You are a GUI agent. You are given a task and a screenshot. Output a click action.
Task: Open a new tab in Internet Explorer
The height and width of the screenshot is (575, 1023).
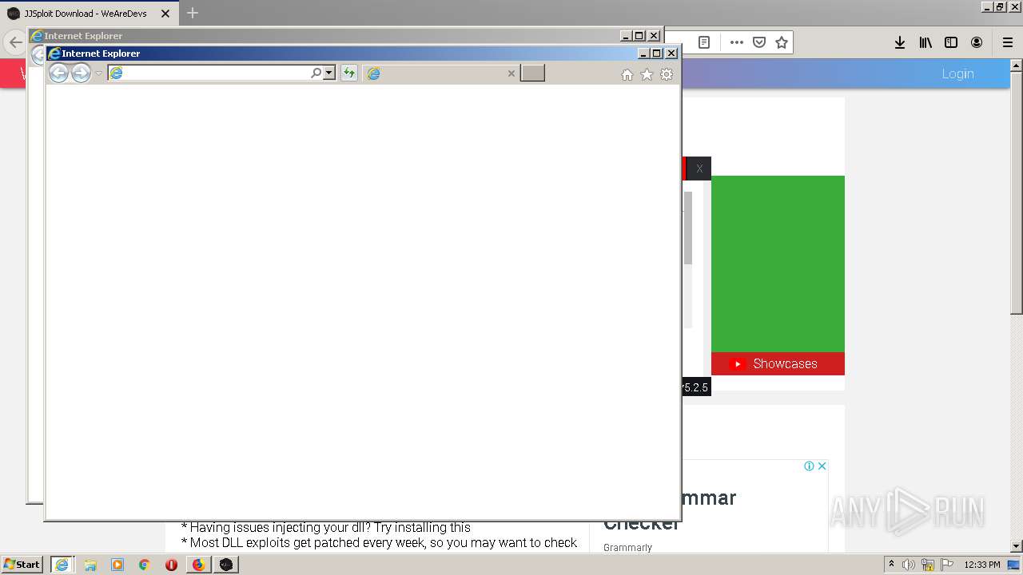click(532, 73)
